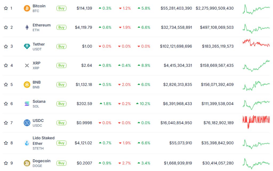Star Solana to add to watchlist

coord(6,104)
